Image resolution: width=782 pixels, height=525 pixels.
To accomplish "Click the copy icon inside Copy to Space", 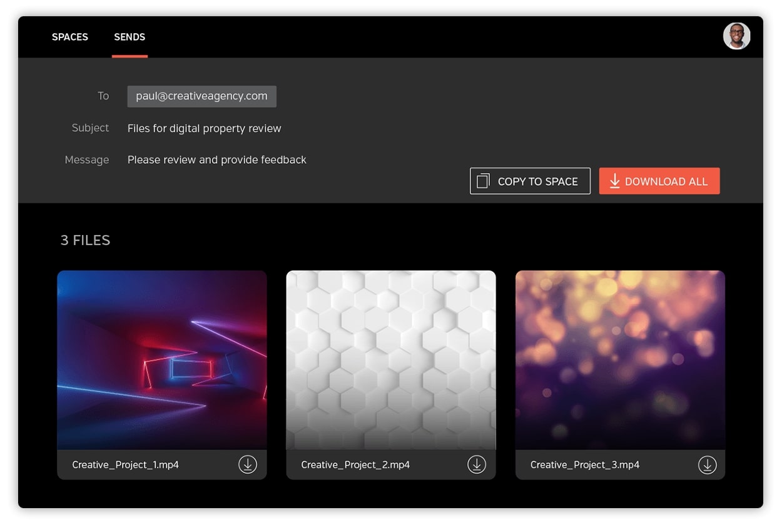I will (x=483, y=181).
